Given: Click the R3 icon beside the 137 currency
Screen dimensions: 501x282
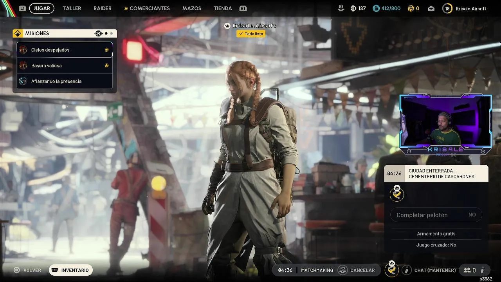Looking at the screenshot, I should 341,8.
